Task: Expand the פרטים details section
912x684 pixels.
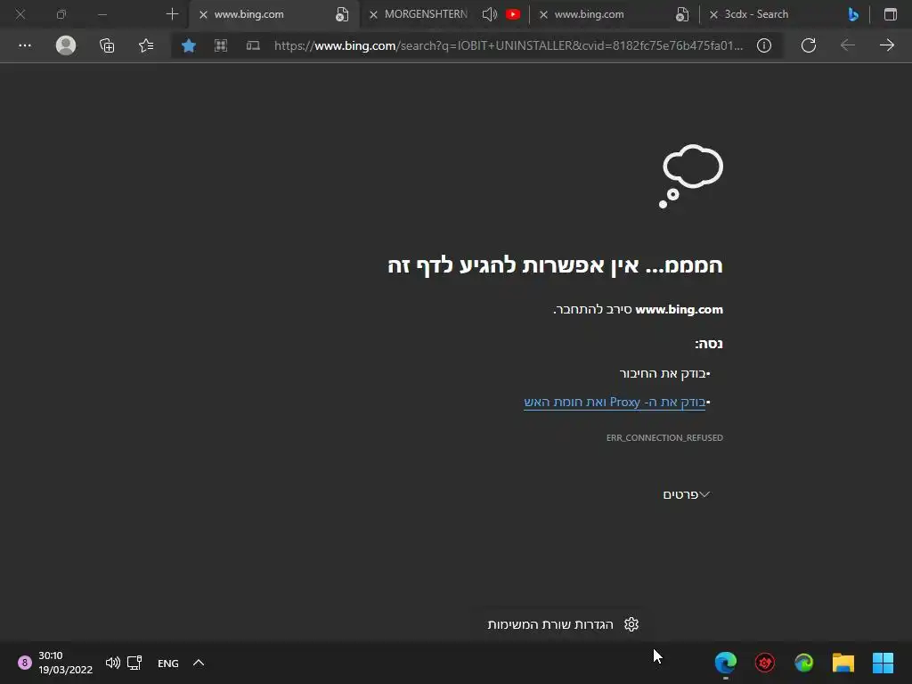Action: coord(687,494)
